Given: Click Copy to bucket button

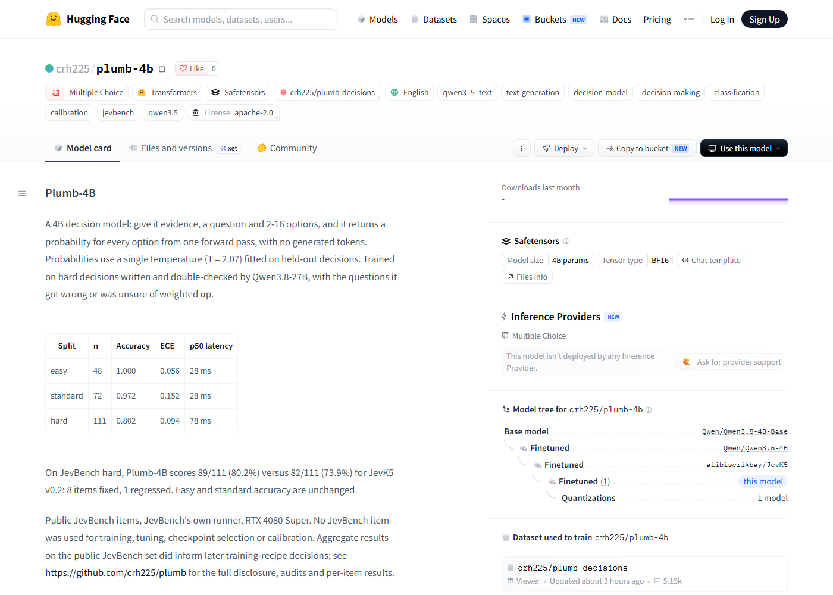Looking at the screenshot, I should [x=647, y=148].
